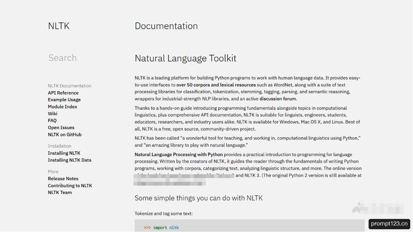Click the "Natural Language Processing with Python" book link

(179, 155)
